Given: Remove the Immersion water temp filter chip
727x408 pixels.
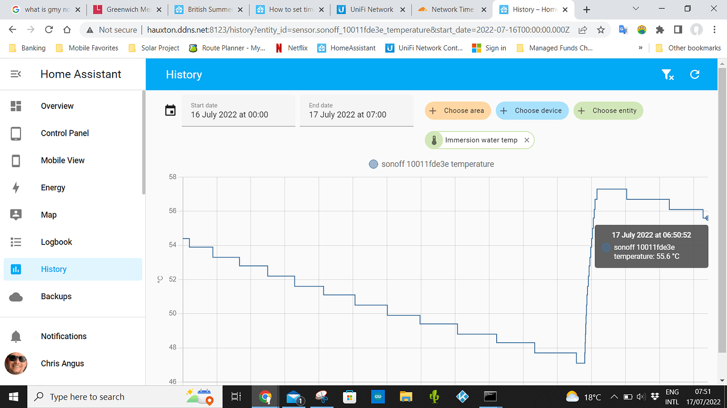Looking at the screenshot, I should (526, 140).
